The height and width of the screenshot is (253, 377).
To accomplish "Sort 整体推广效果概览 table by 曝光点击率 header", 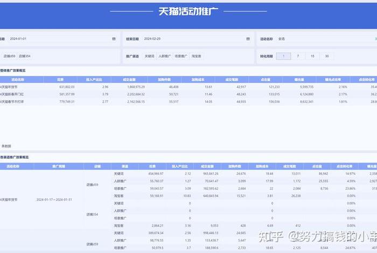I will [x=333, y=80].
